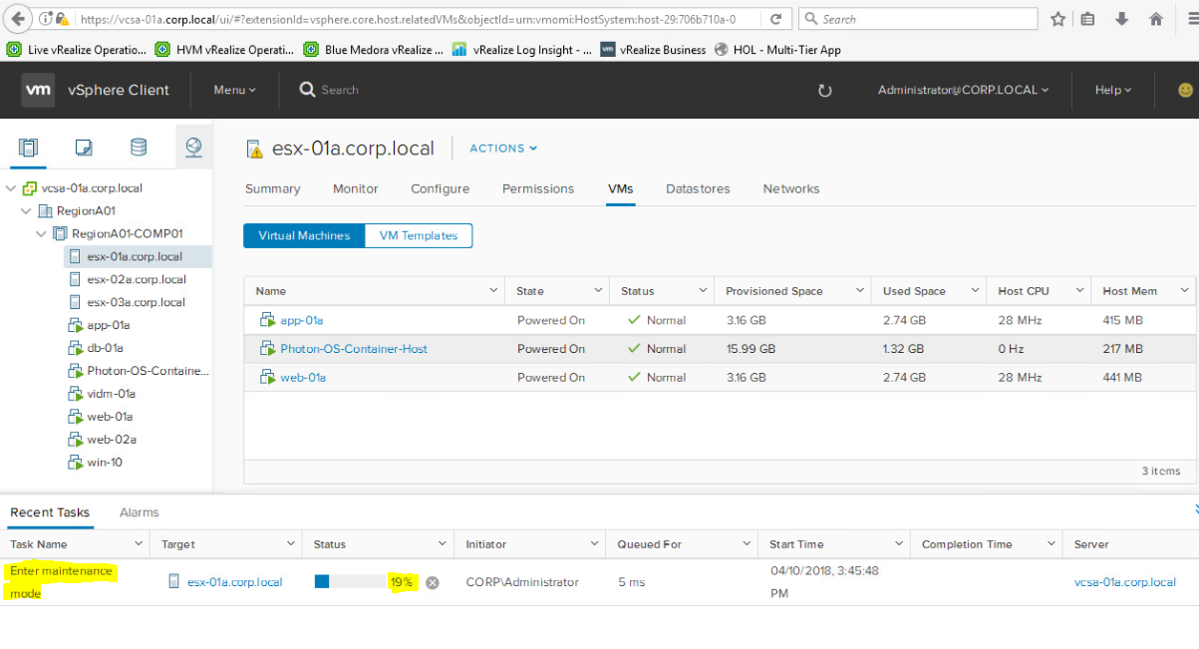The image size is (1199, 649).
Task: Open the Summary tab
Action: [x=272, y=189]
